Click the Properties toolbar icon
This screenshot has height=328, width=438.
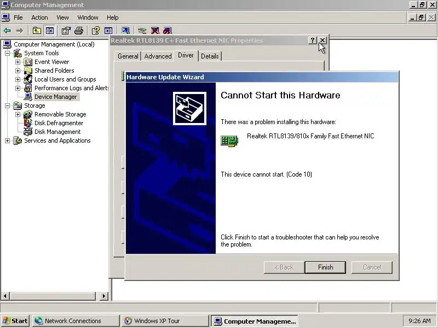(66, 31)
